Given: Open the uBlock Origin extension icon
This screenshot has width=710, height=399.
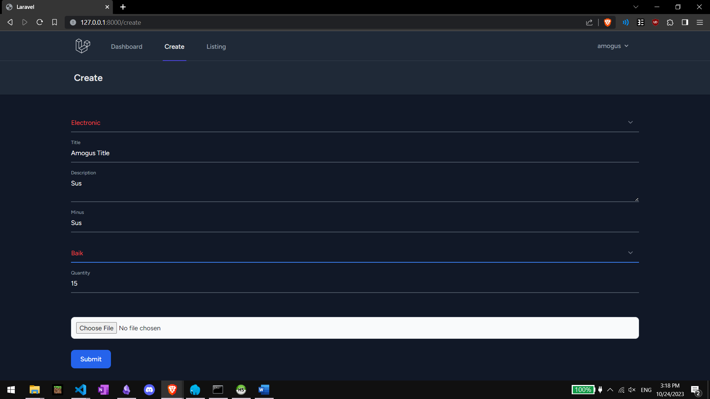Looking at the screenshot, I should click(655, 23).
